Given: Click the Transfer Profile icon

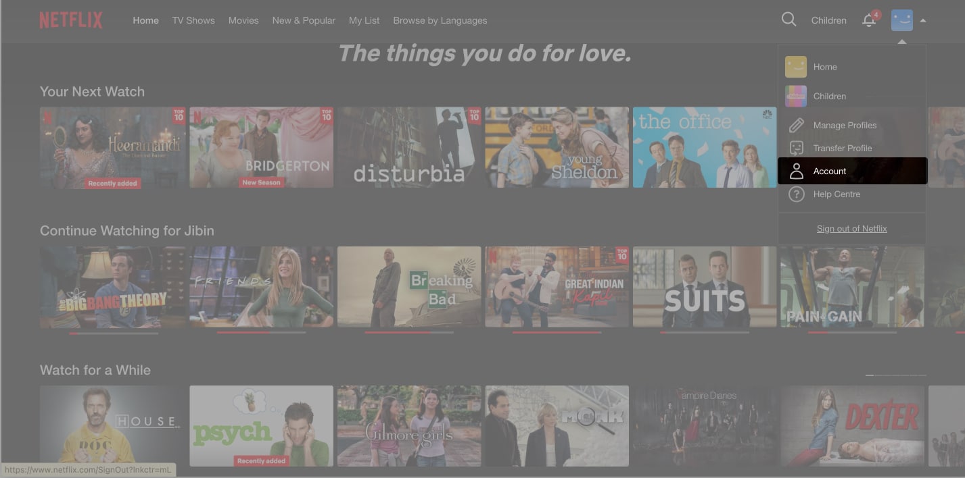Looking at the screenshot, I should (x=797, y=148).
